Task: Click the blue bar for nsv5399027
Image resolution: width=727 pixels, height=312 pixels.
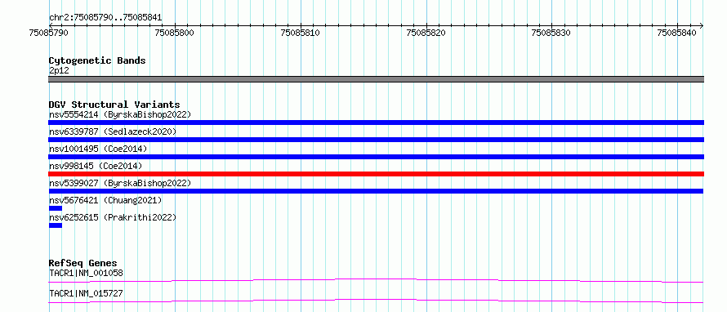Action: pyautogui.click(x=376, y=191)
